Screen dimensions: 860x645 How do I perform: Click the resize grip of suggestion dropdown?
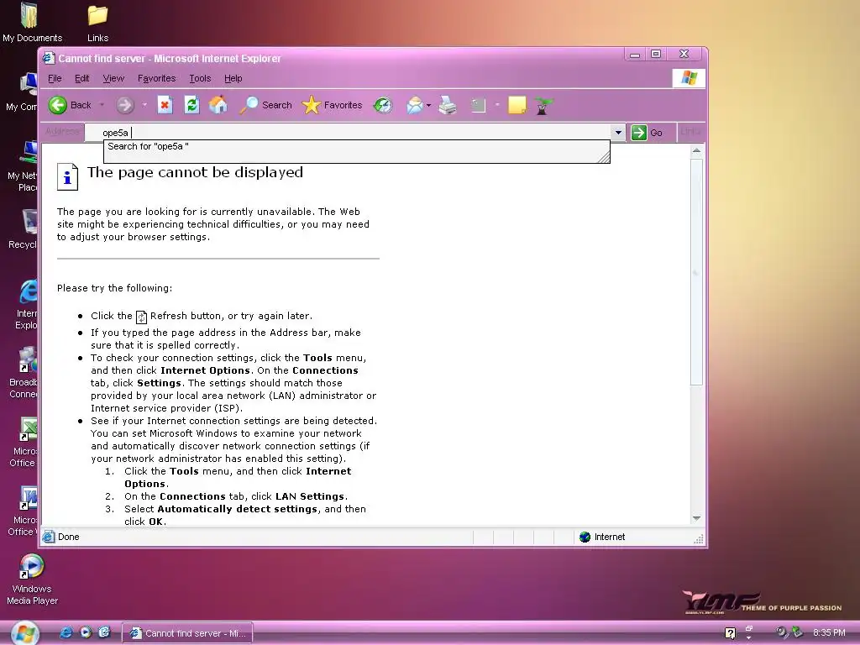(x=603, y=157)
